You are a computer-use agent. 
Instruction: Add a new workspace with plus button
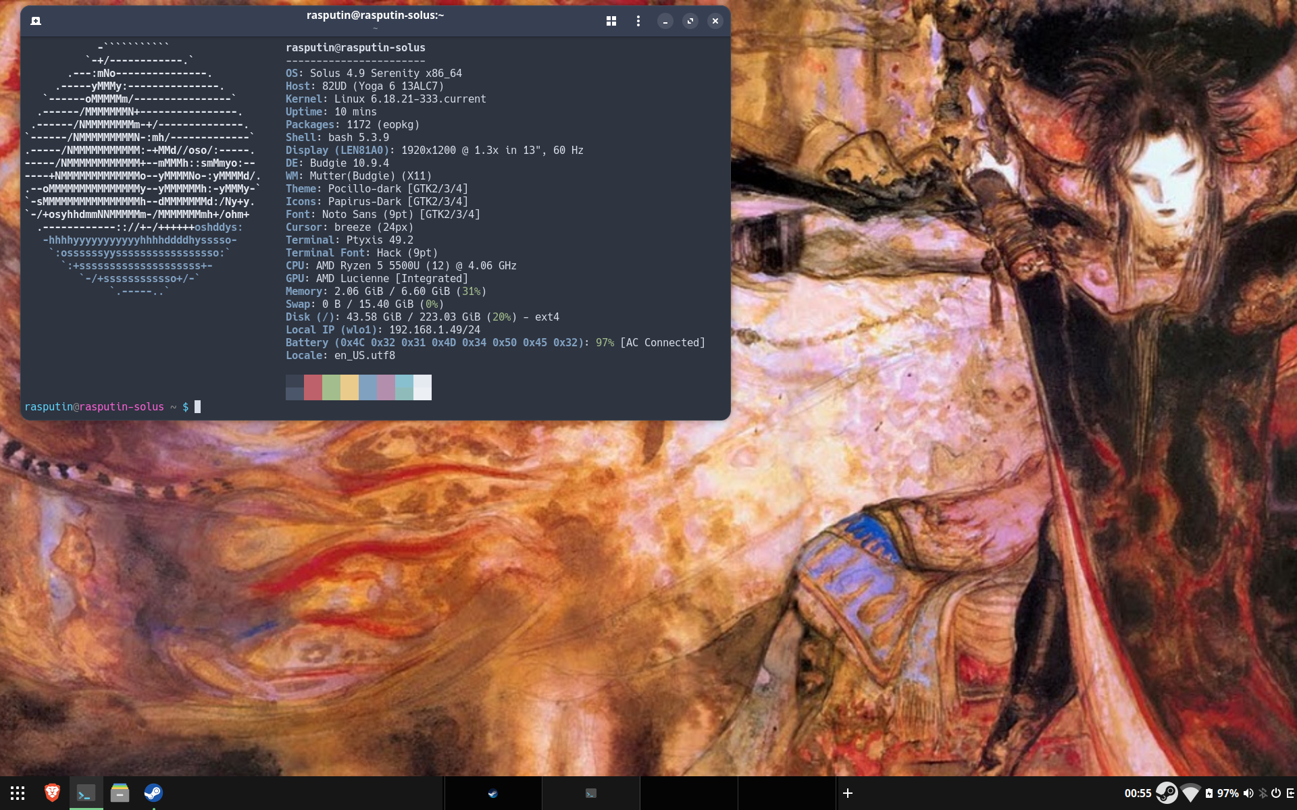pos(848,793)
